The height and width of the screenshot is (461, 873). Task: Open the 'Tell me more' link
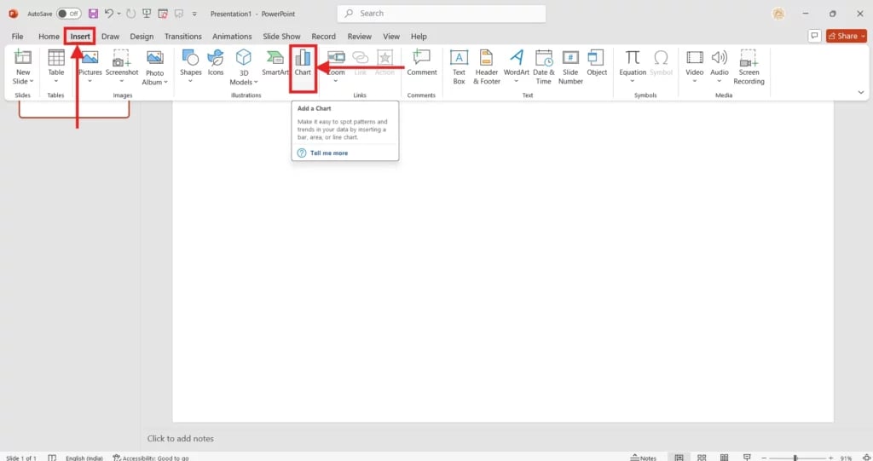pos(328,153)
